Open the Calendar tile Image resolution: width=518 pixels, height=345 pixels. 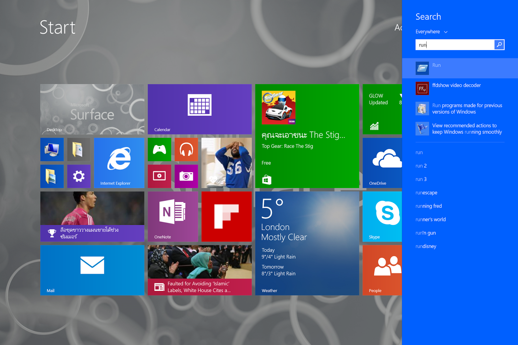(200, 109)
